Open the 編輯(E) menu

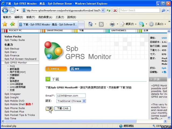tap(19, 17)
